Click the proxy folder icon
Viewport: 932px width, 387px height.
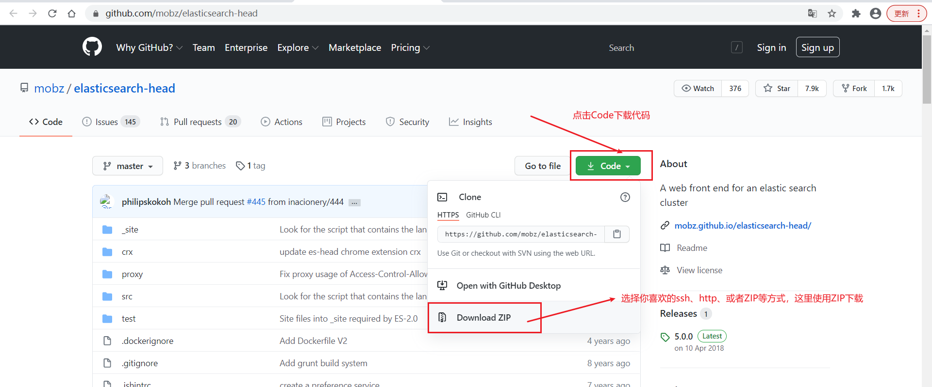point(107,274)
